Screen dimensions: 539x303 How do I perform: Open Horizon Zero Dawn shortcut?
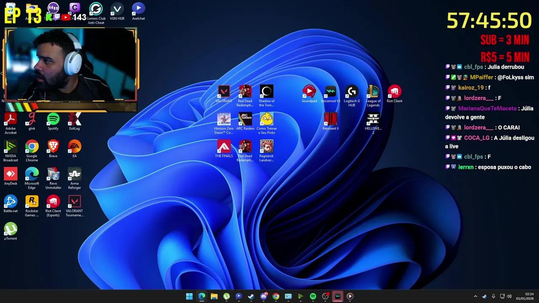[224, 124]
